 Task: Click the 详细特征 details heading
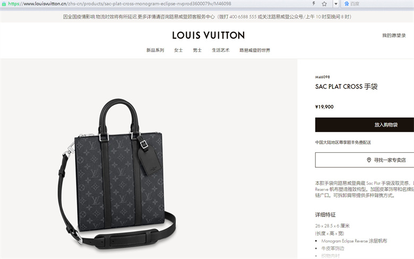(x=325, y=214)
